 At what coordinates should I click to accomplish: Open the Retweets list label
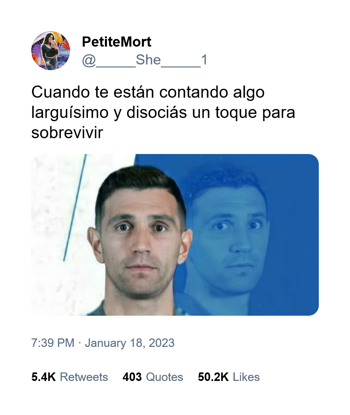click(84, 377)
